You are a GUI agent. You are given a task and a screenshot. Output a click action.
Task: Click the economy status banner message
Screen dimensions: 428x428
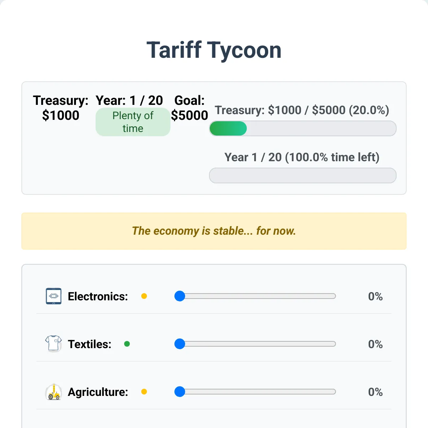(x=214, y=231)
